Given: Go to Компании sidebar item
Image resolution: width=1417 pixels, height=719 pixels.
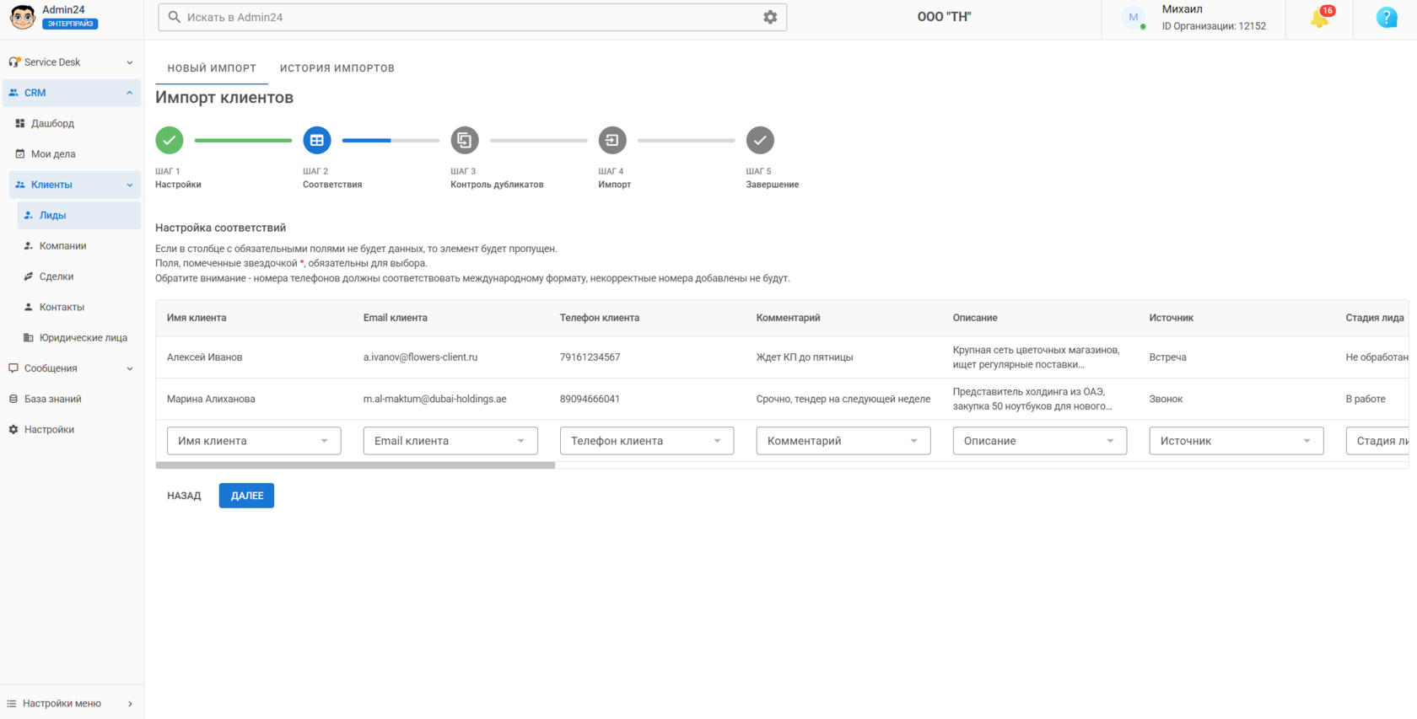Looking at the screenshot, I should click(78, 246).
